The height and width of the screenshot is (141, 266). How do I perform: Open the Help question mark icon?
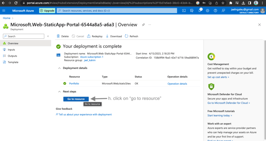coord(215,11)
